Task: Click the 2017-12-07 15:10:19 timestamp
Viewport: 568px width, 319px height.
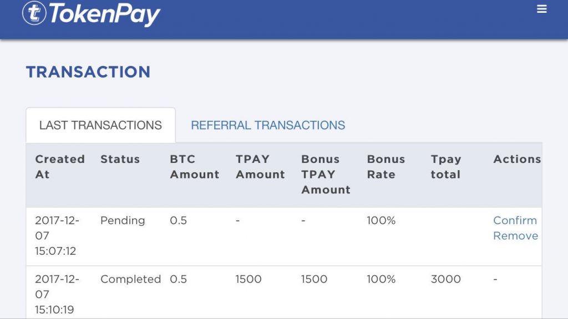Action: pos(57,295)
